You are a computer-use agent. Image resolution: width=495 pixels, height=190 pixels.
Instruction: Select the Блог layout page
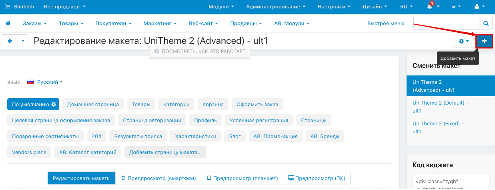[235, 136]
